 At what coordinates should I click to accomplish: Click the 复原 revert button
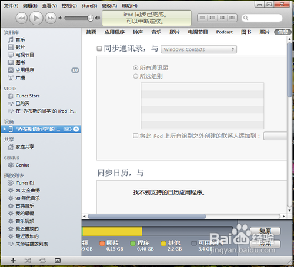[265, 231]
